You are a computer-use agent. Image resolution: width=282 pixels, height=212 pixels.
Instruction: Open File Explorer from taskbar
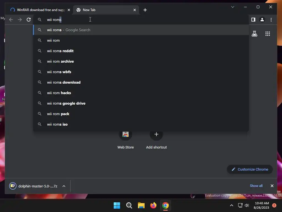pos(141,205)
